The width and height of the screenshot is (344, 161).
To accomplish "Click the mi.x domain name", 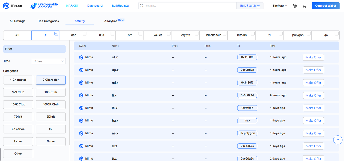I will coord(115,83).
